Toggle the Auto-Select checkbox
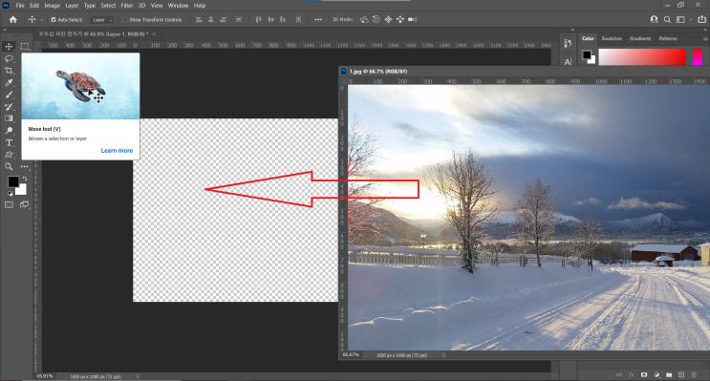This screenshot has width=710, height=381. click(x=54, y=20)
